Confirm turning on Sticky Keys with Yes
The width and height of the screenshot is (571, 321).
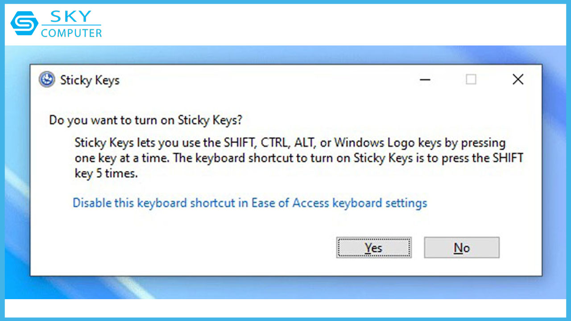pyautogui.click(x=374, y=247)
